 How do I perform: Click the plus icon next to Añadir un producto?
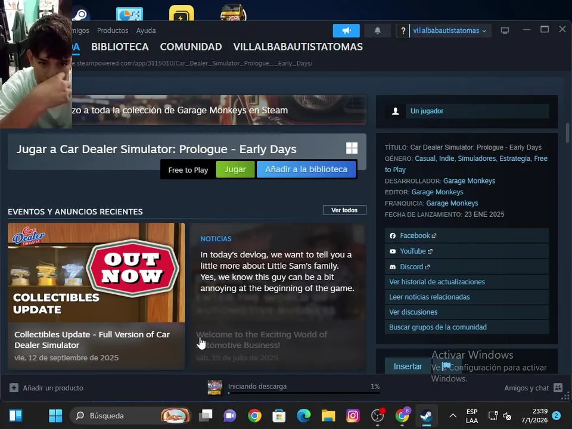tap(14, 387)
